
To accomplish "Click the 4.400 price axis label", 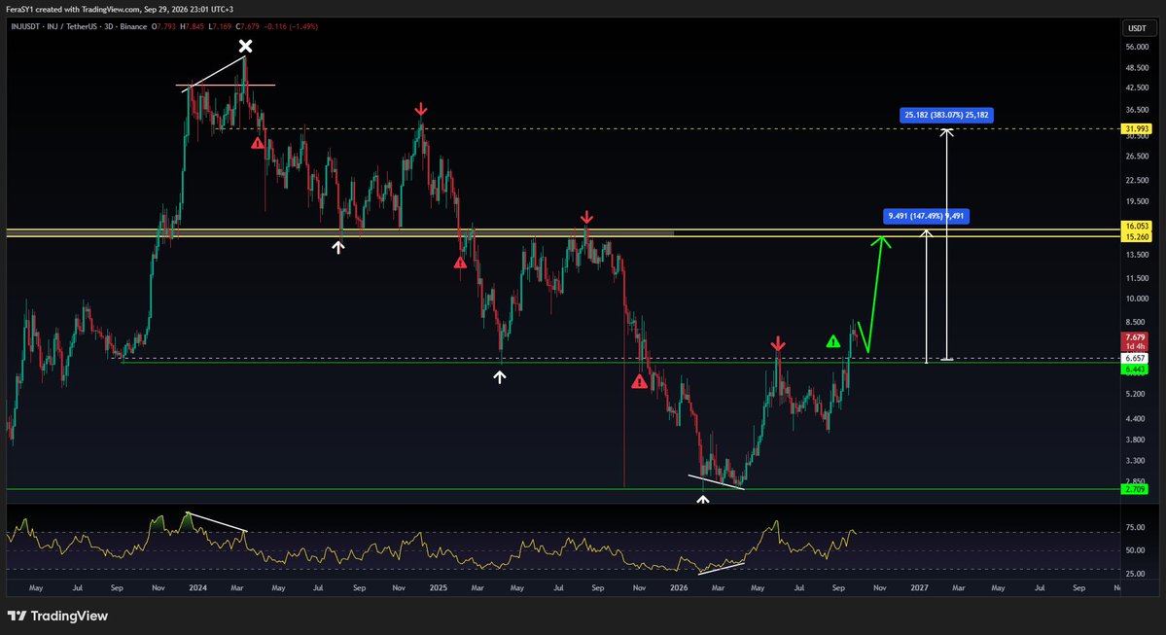I will pos(1136,418).
